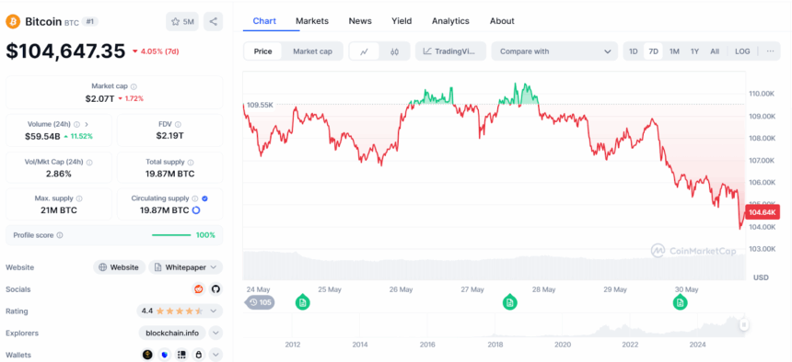The height and width of the screenshot is (362, 792).
Task: Click the 2018 label on timeline navigator
Action: 495,345
